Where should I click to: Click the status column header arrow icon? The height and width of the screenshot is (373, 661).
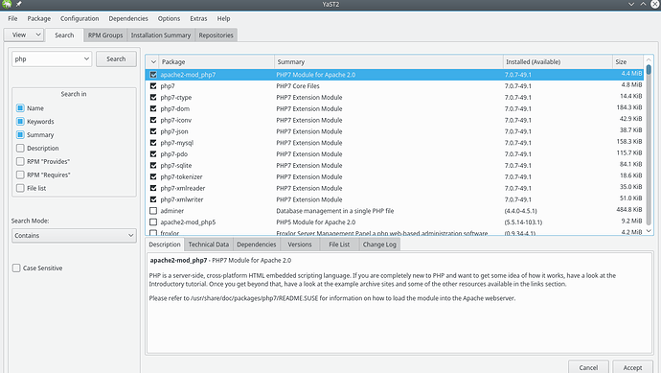tap(153, 61)
